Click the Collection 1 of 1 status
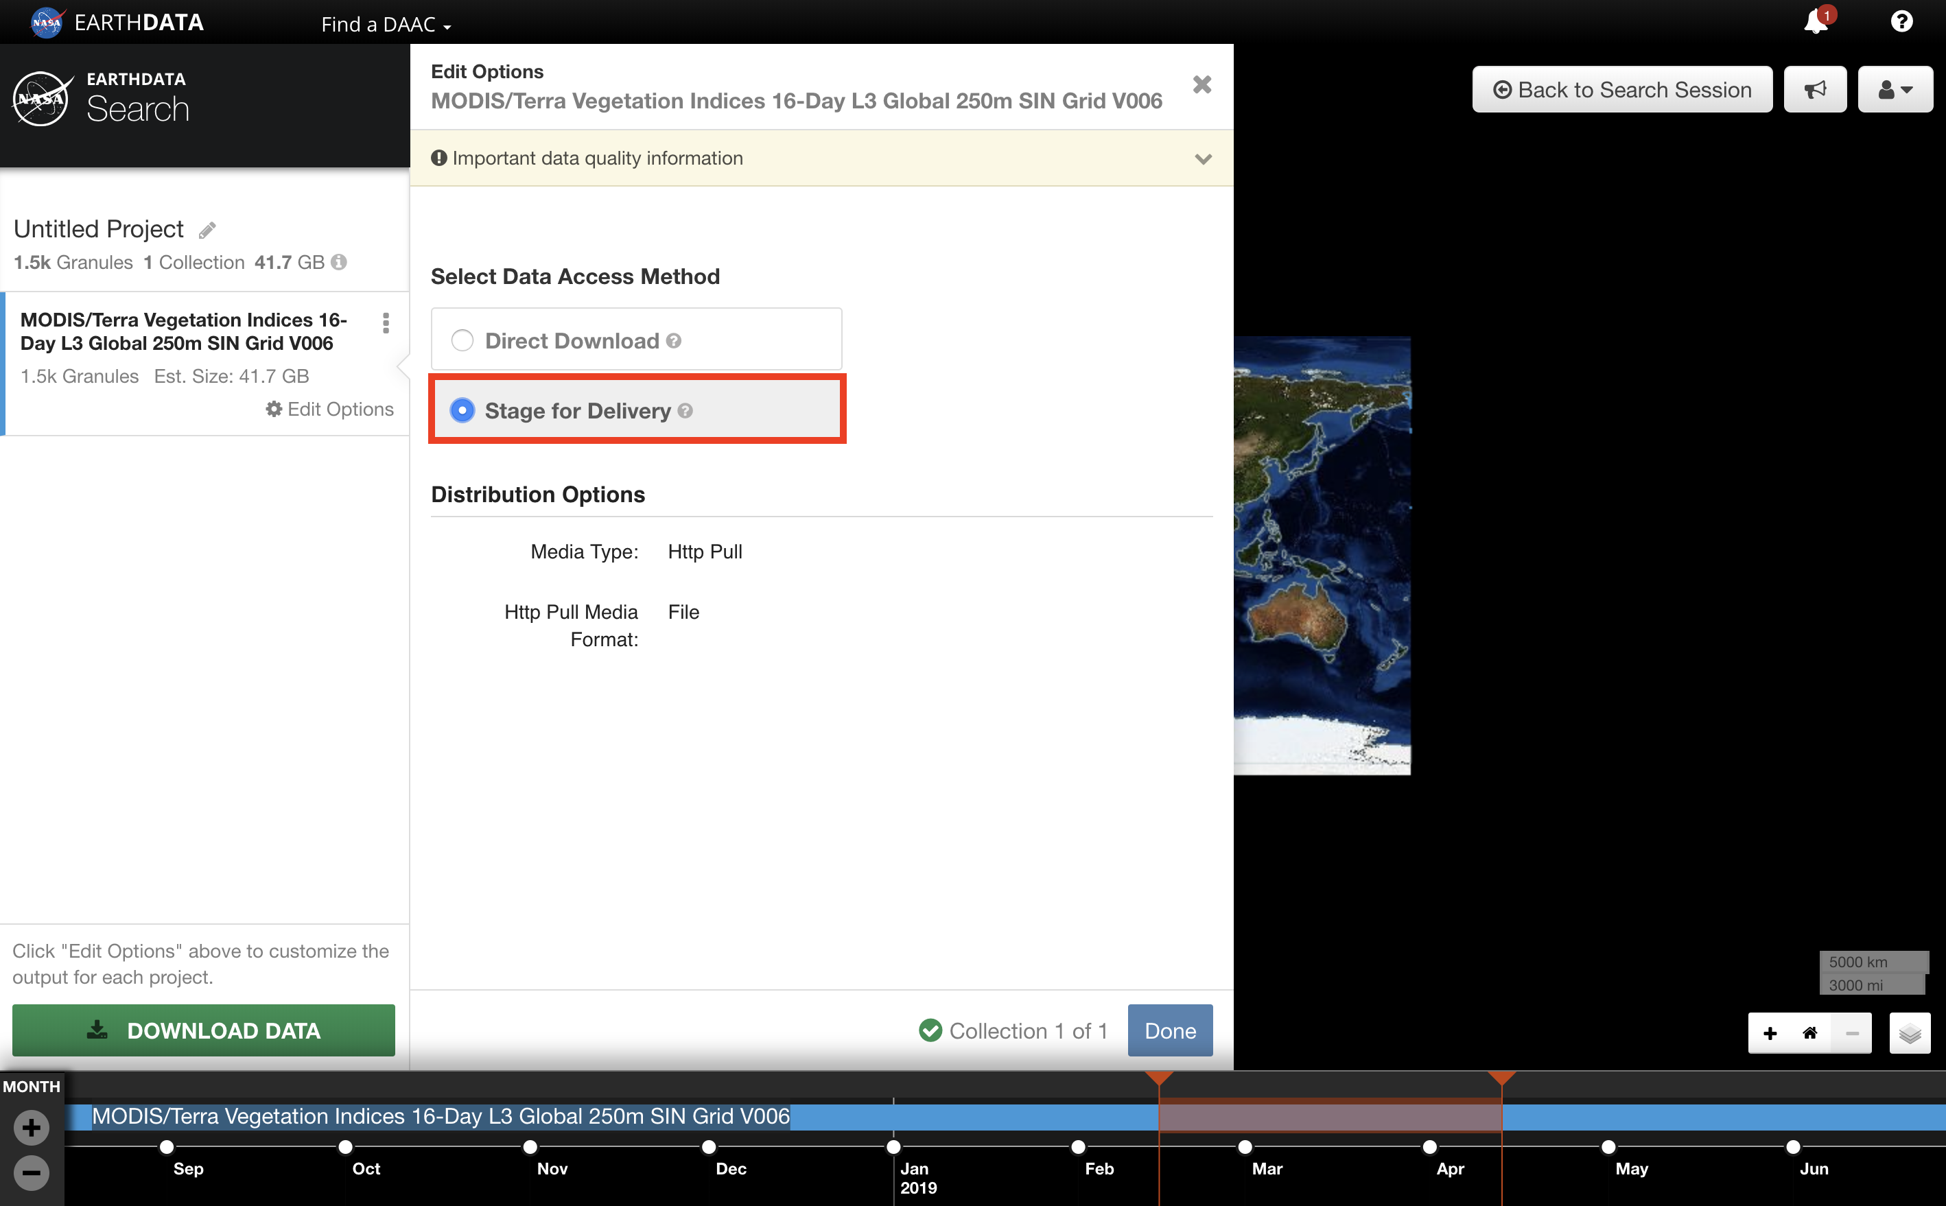Viewport: 1946px width, 1206px height. (x=1013, y=1030)
